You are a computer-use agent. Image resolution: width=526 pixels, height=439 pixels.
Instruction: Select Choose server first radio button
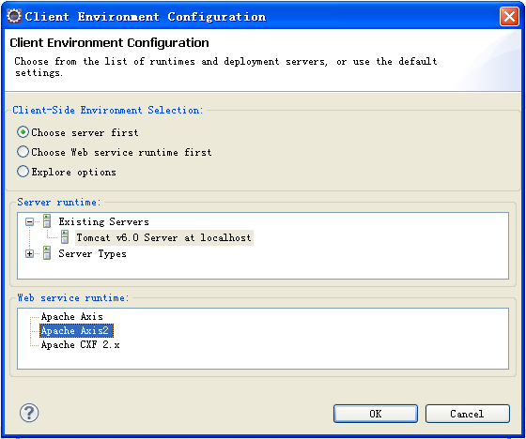[x=23, y=132]
